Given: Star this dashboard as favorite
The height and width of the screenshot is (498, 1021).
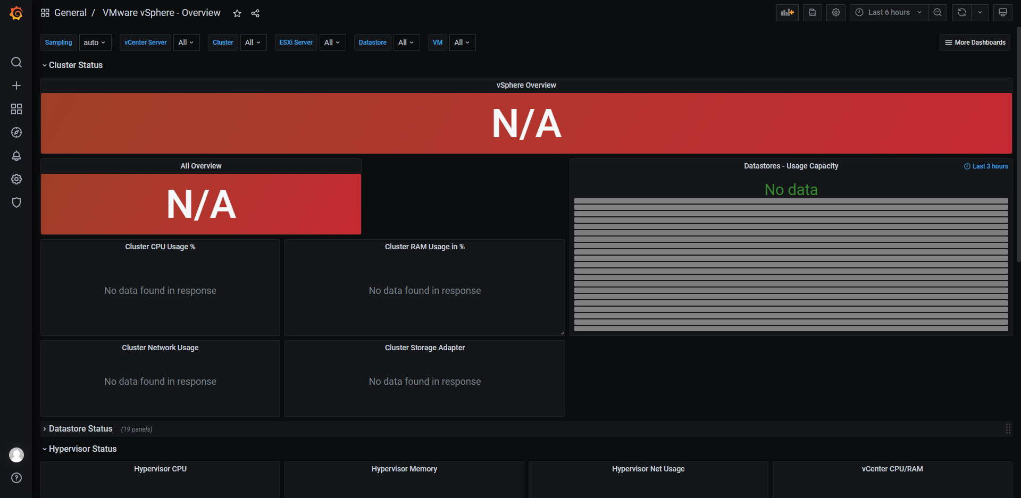Looking at the screenshot, I should [237, 13].
